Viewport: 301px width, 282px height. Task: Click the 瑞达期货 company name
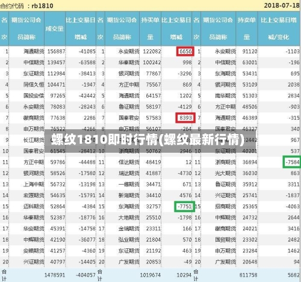pyautogui.click(x=129, y=173)
